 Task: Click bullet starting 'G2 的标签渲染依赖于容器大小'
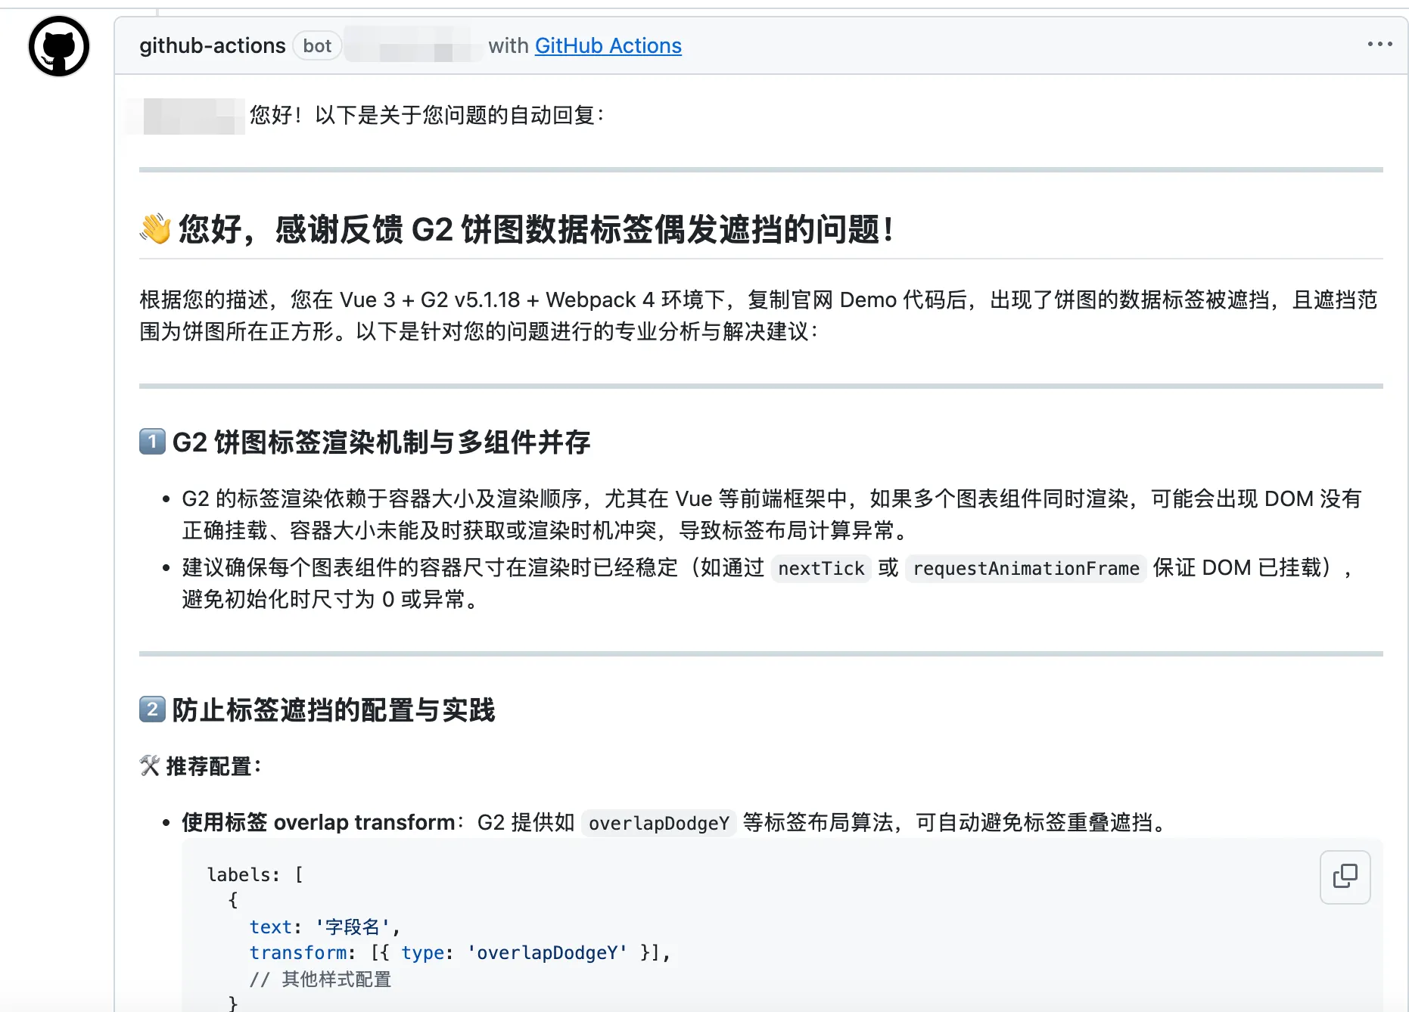pyautogui.click(x=772, y=514)
